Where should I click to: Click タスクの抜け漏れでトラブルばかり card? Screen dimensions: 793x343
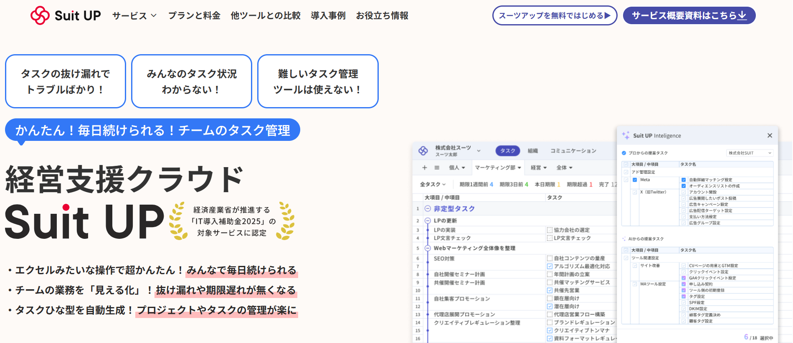tap(66, 81)
